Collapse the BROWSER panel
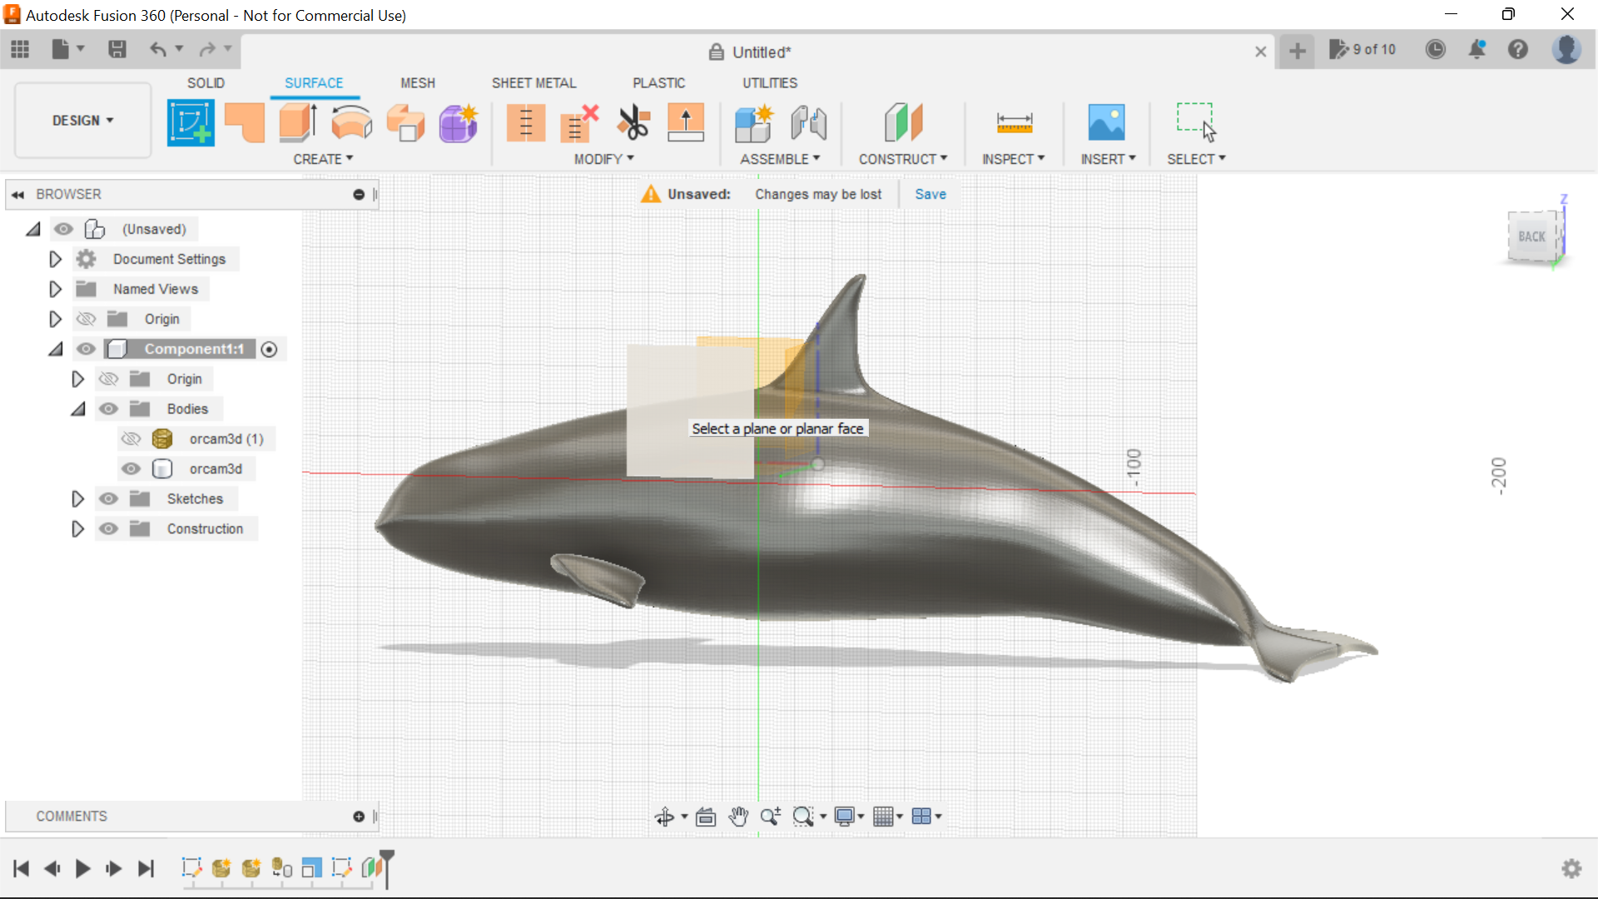The image size is (1598, 899). tap(17, 194)
